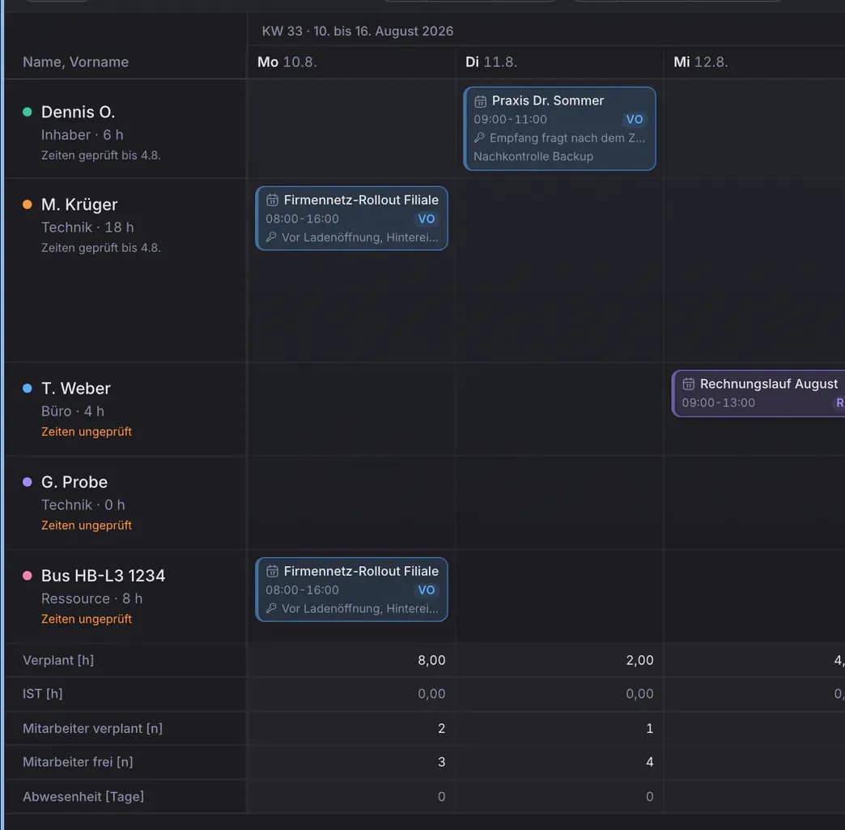This screenshot has width=845, height=830.
Task: Click the 'Name, Vorname' column header
Action: point(75,62)
